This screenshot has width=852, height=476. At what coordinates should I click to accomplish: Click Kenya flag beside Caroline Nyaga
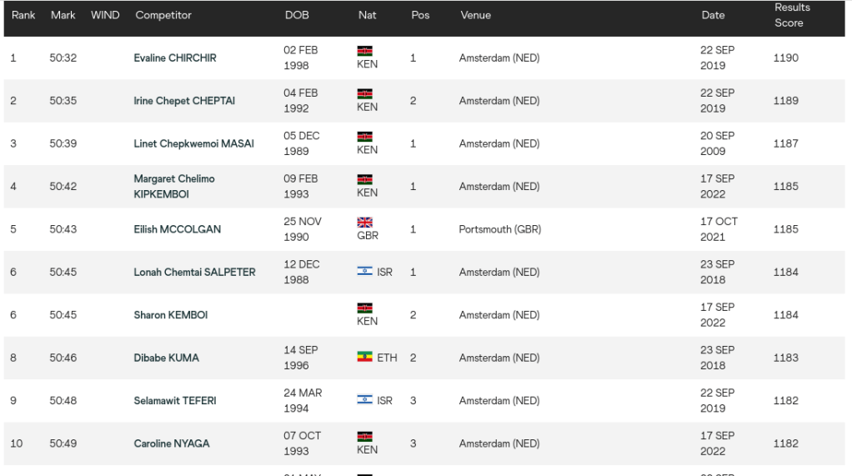pos(364,436)
